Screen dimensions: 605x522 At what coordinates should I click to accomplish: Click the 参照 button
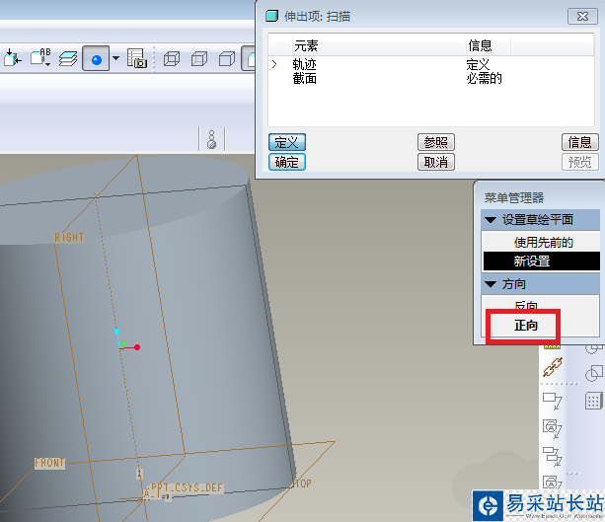click(x=436, y=142)
